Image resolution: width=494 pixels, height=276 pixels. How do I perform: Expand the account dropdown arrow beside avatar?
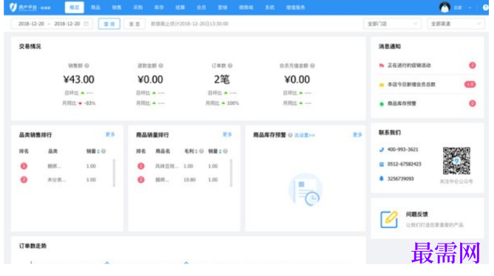click(x=470, y=7)
